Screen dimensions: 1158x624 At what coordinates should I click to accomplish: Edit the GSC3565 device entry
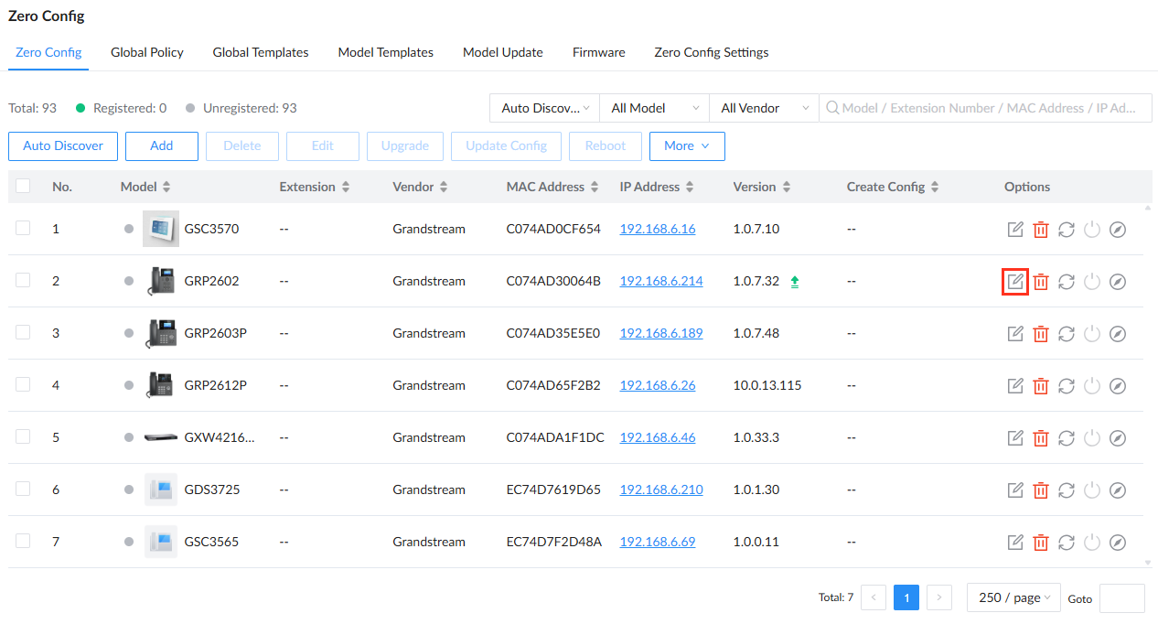coord(1014,542)
